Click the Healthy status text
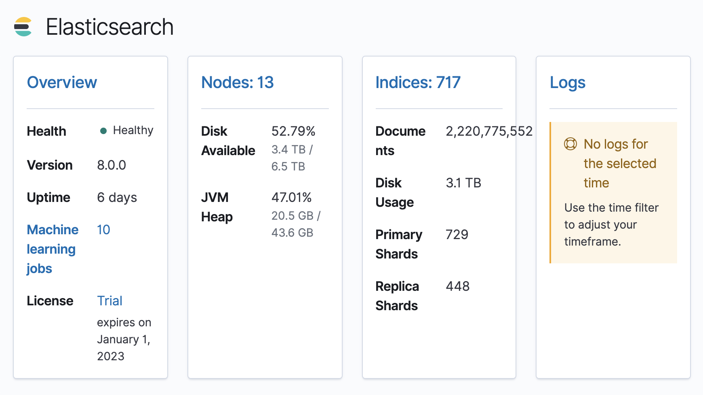Screen dimensions: 703x395 click(133, 130)
